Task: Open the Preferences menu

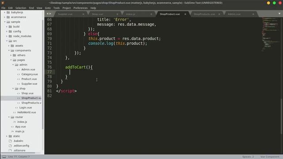Action: point(80,8)
